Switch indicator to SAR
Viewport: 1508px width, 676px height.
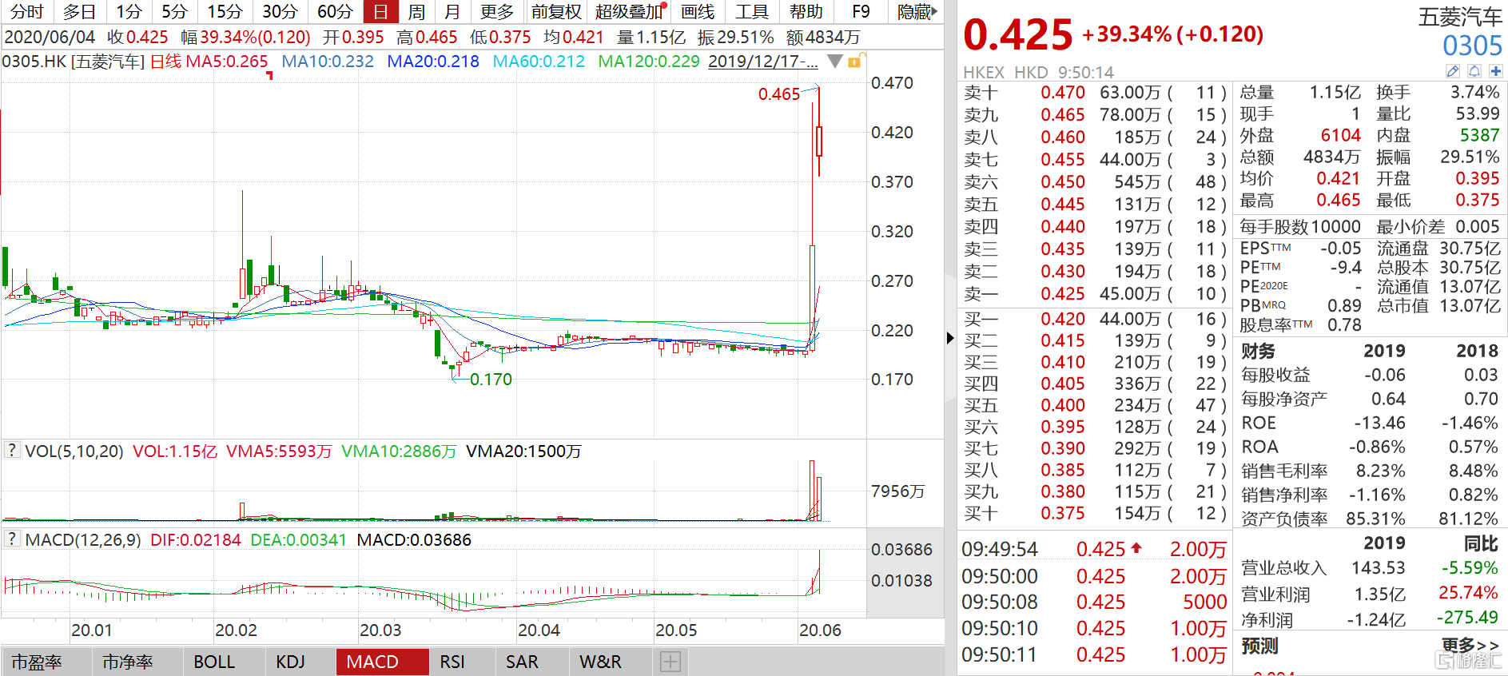(522, 662)
